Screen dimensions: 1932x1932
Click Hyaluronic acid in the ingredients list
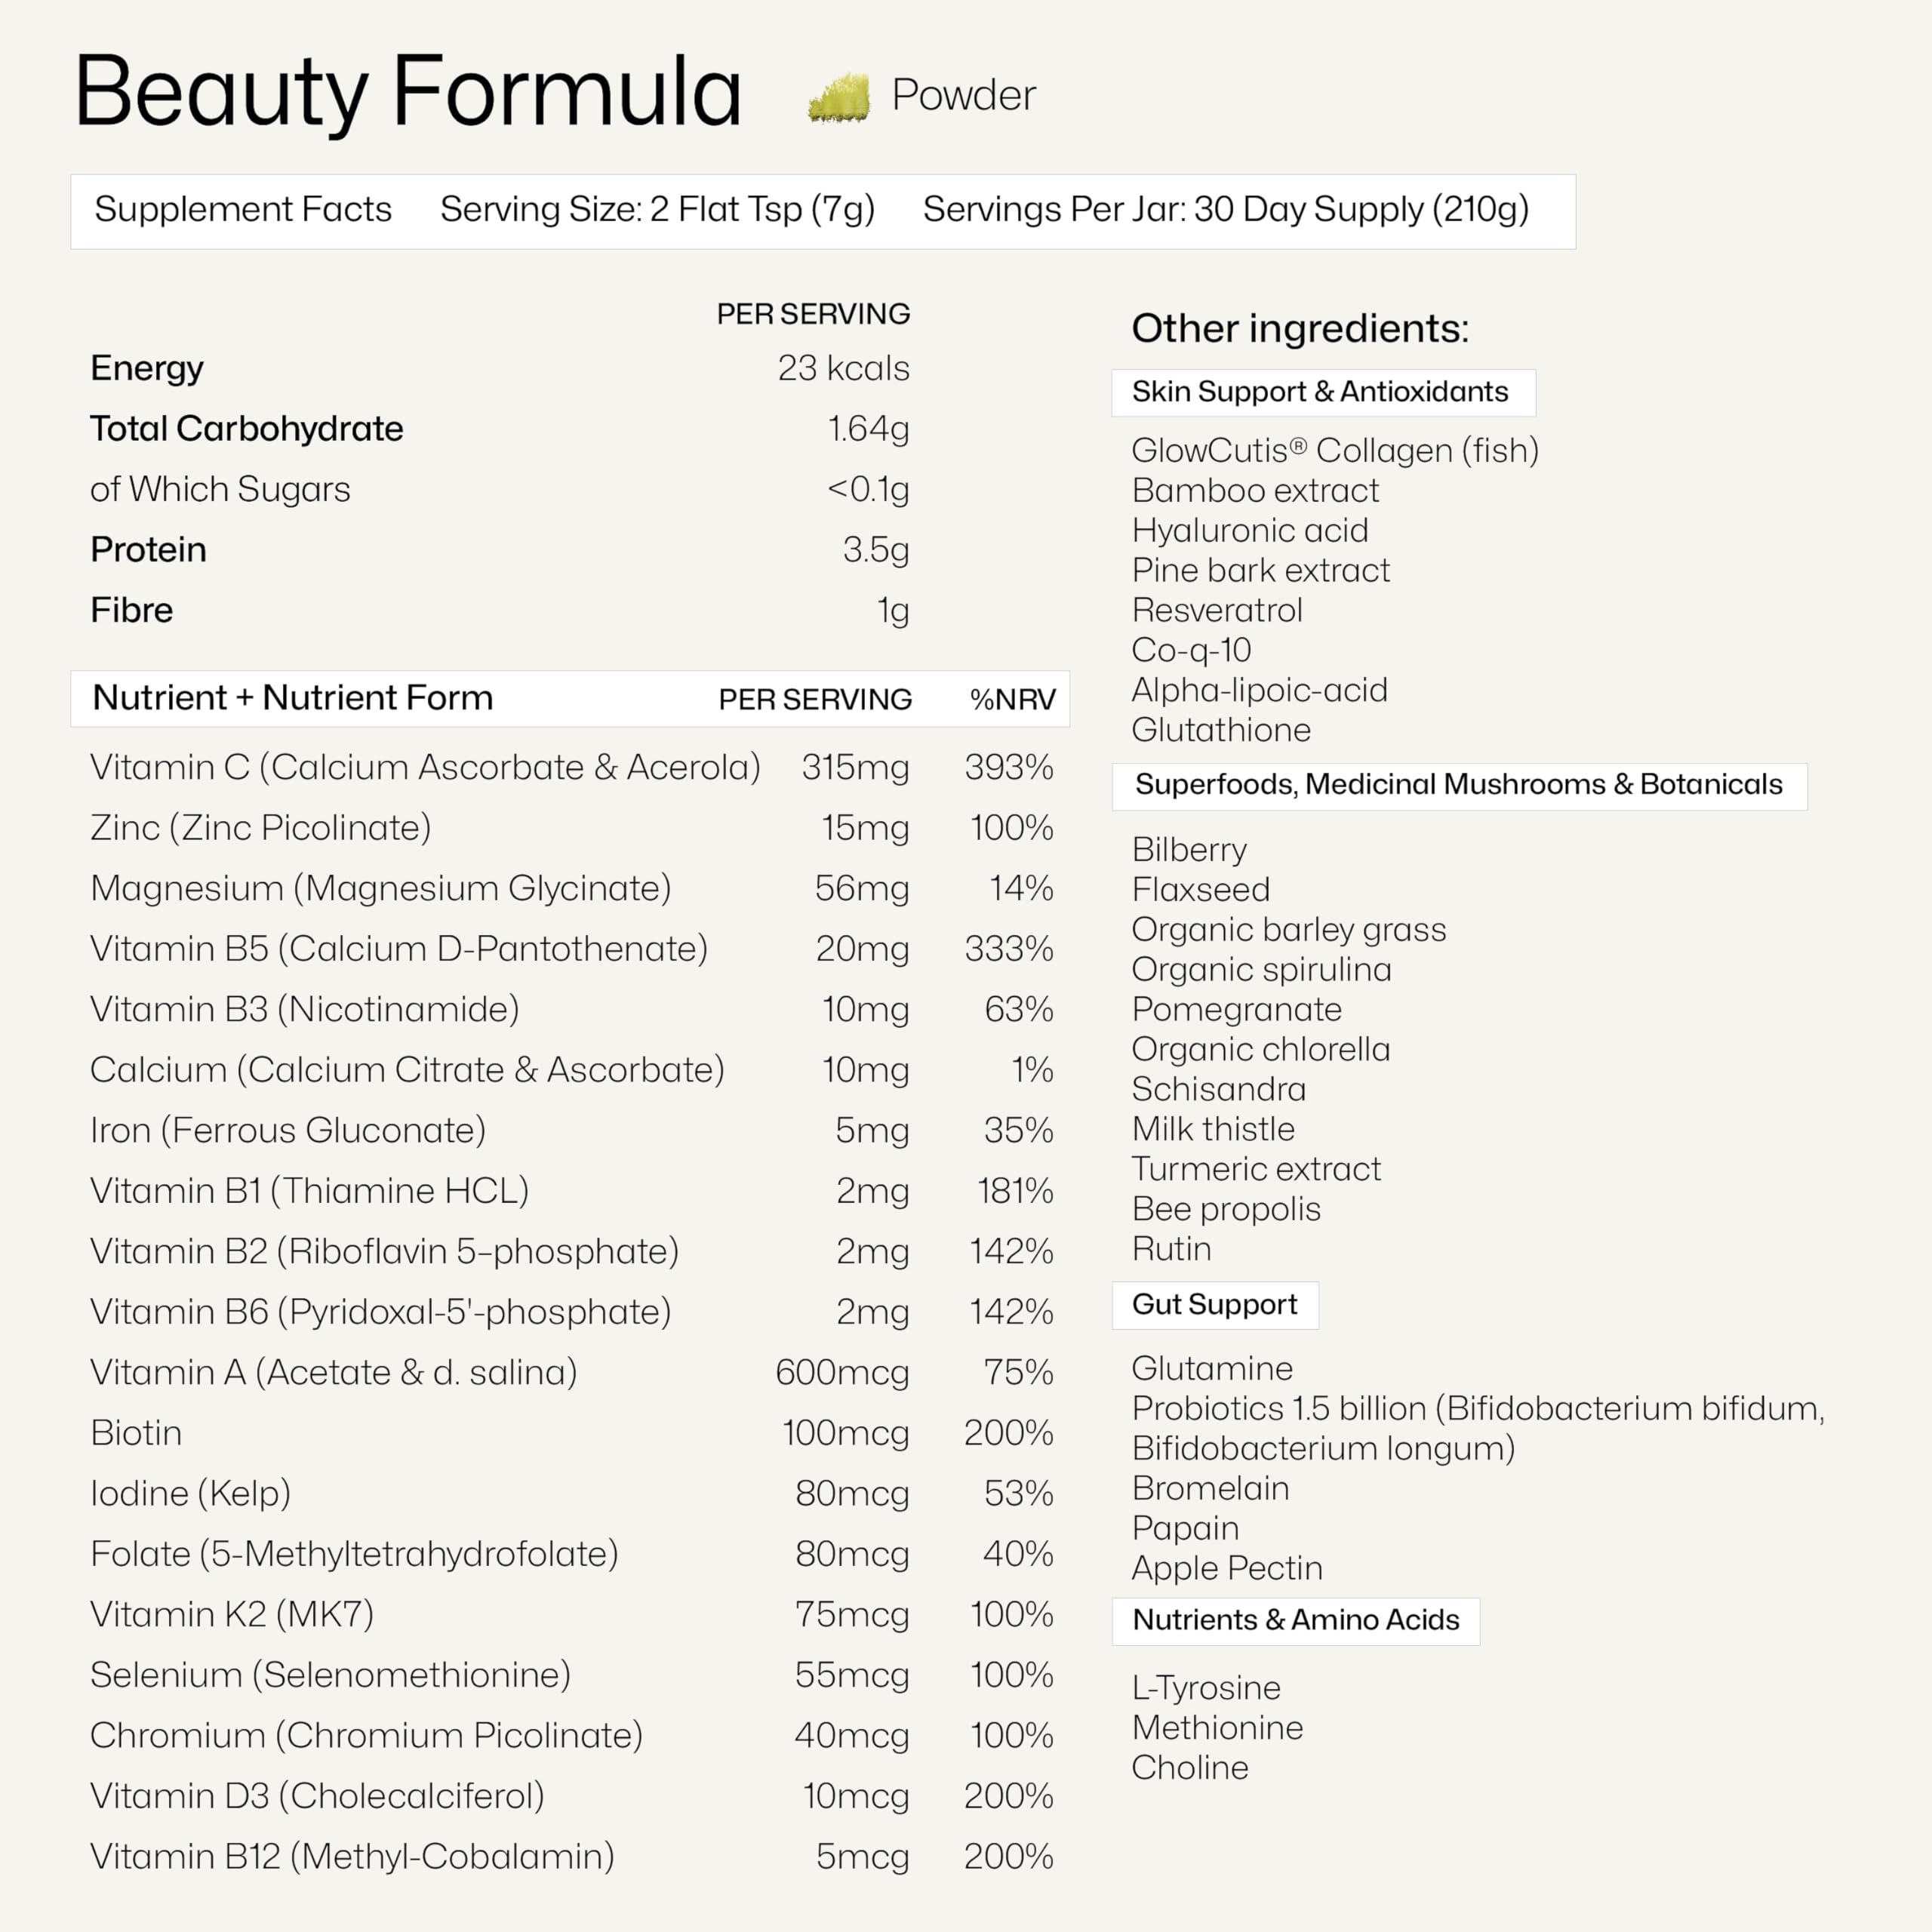click(x=1249, y=531)
